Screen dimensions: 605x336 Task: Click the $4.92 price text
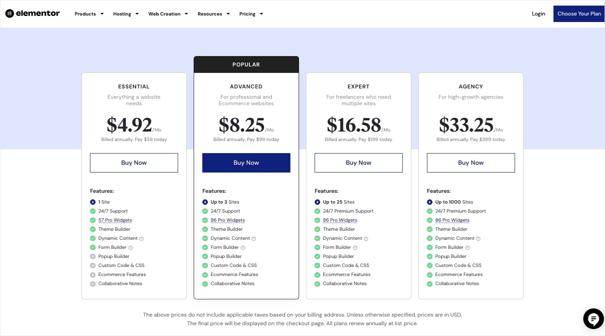pos(129,125)
